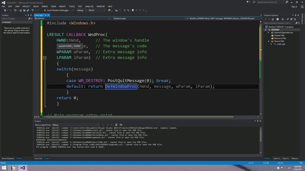305x171 pixels.
Task: Open the project scope dropdown above editor
Action: point(72,19)
